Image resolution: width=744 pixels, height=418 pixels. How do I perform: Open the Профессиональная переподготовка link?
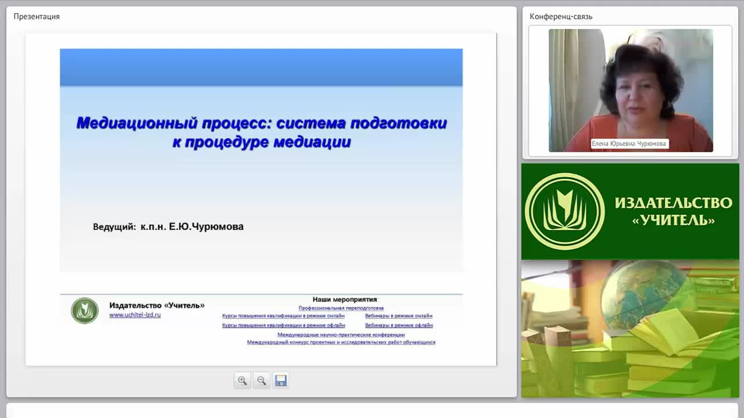tap(341, 308)
